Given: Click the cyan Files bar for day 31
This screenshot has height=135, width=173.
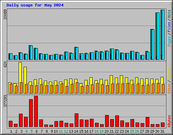Looking at the screenshot, I should tap(163, 35).
